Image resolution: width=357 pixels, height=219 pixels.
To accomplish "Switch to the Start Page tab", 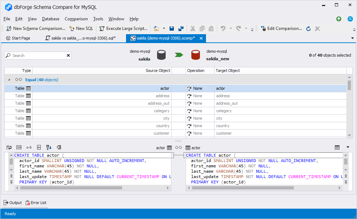I will point(18,38).
